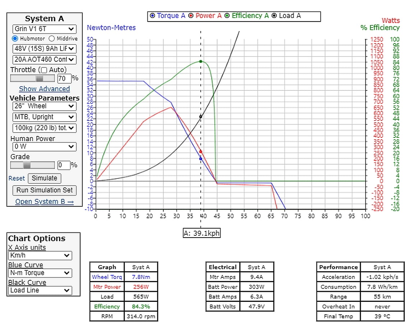Open the Blue Curve N-m Torque dropdown
Screen dimensions: 414x328
[x=40, y=273]
